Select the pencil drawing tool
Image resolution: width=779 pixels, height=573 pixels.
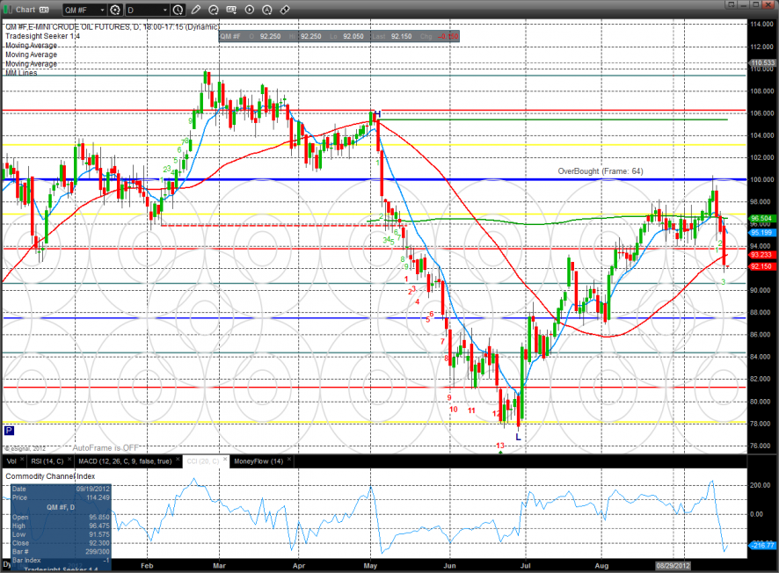pos(196,10)
